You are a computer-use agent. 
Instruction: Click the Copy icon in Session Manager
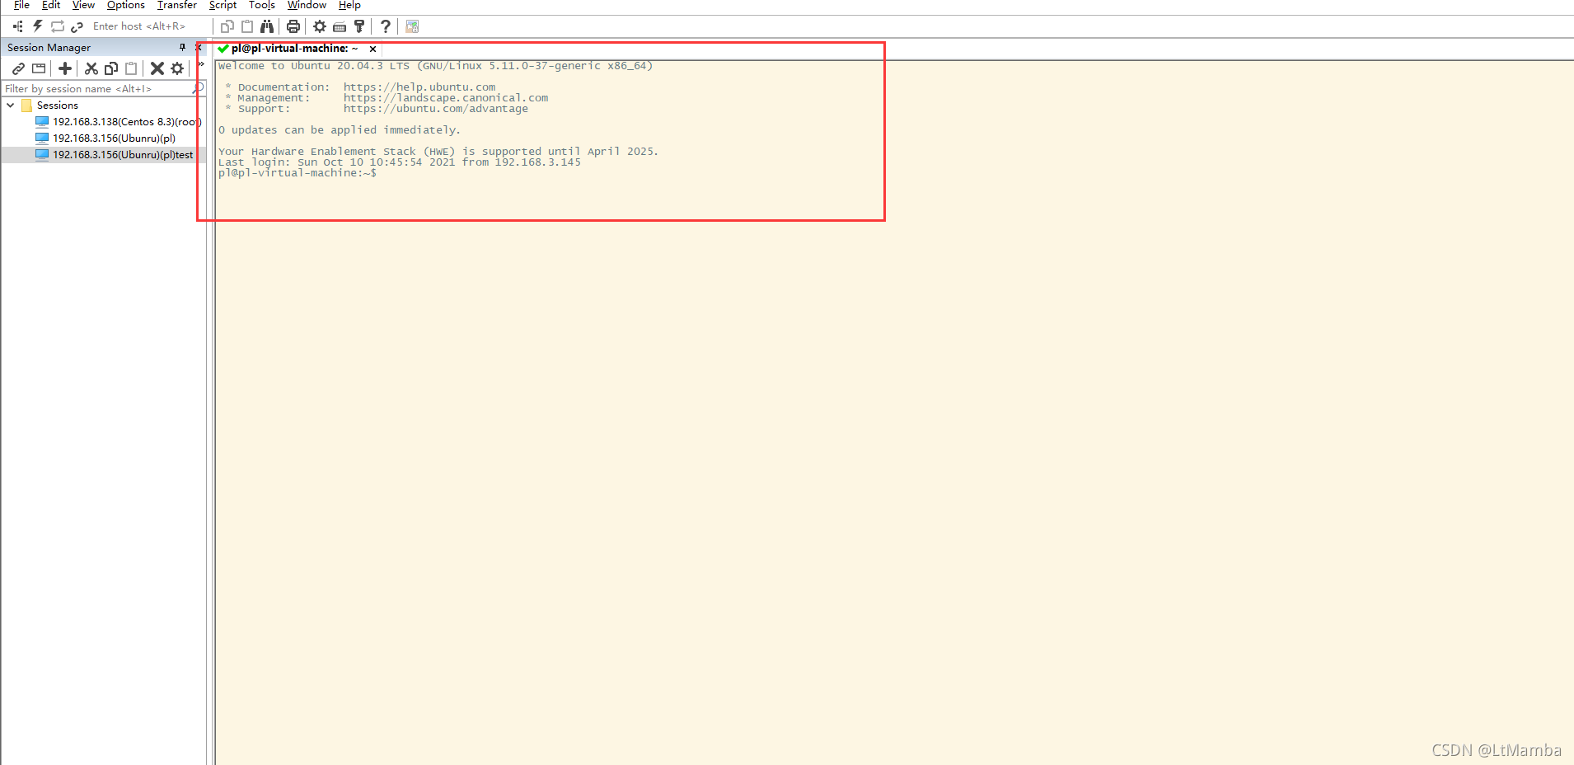(x=111, y=68)
